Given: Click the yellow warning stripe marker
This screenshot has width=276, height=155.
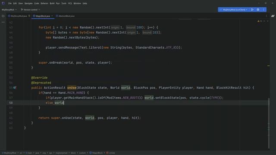Looking at the screenshot, I should point(268,66).
